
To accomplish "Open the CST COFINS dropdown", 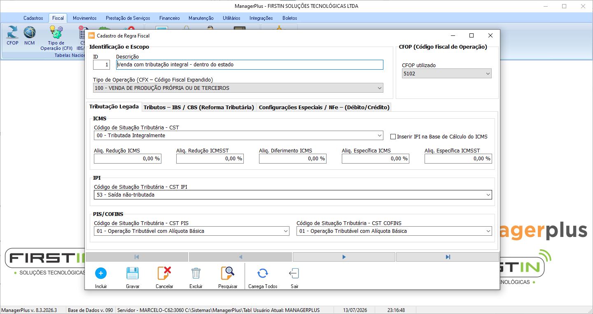I will pyautogui.click(x=394, y=231).
